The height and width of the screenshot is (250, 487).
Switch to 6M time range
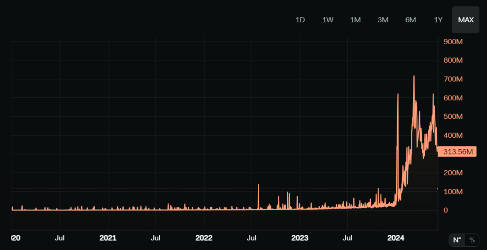click(410, 20)
